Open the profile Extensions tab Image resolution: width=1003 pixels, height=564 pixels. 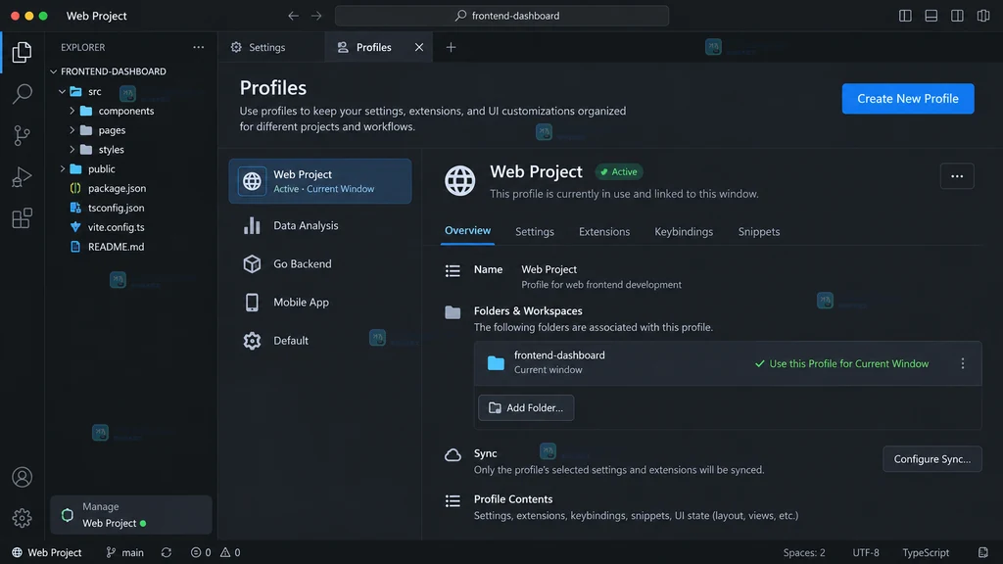pyautogui.click(x=604, y=231)
